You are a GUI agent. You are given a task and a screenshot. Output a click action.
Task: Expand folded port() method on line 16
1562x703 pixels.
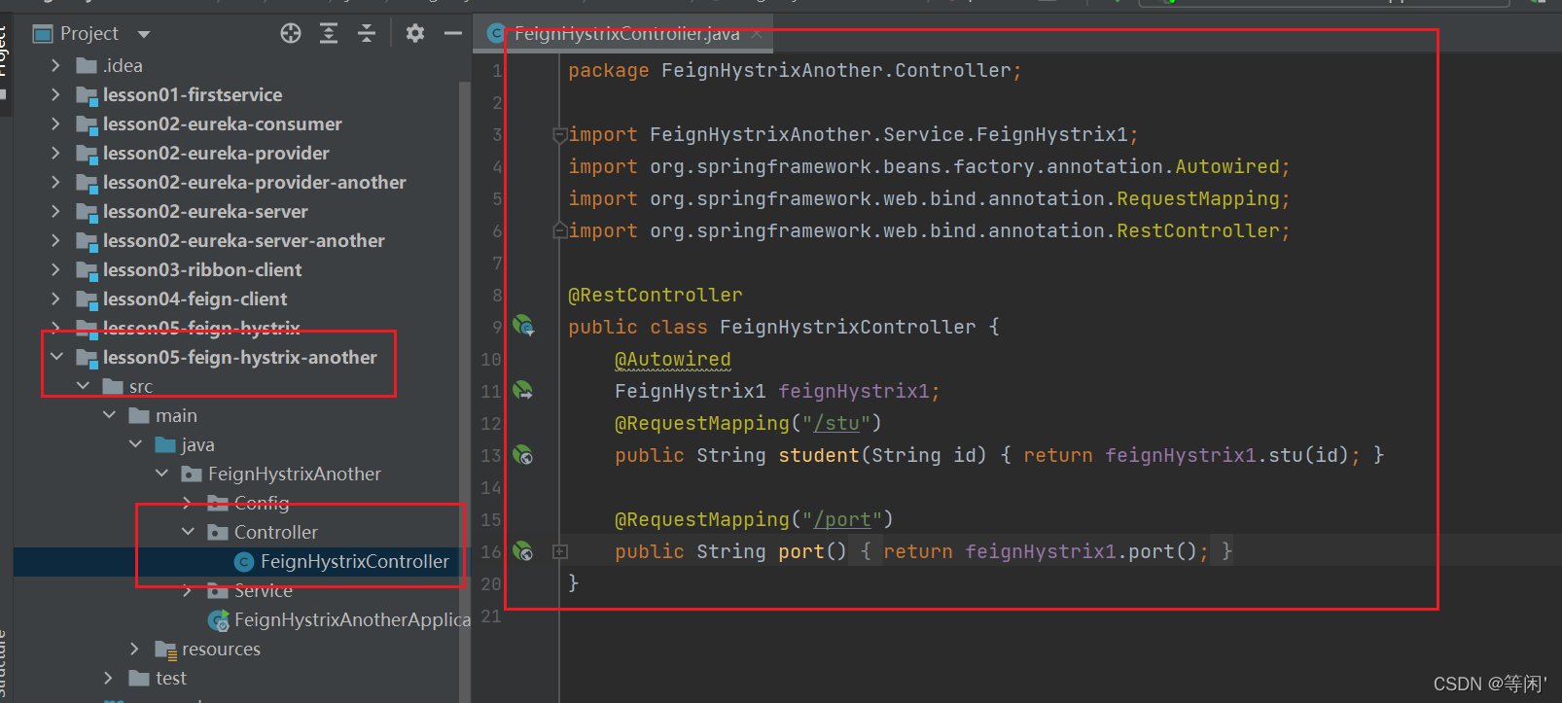560,551
